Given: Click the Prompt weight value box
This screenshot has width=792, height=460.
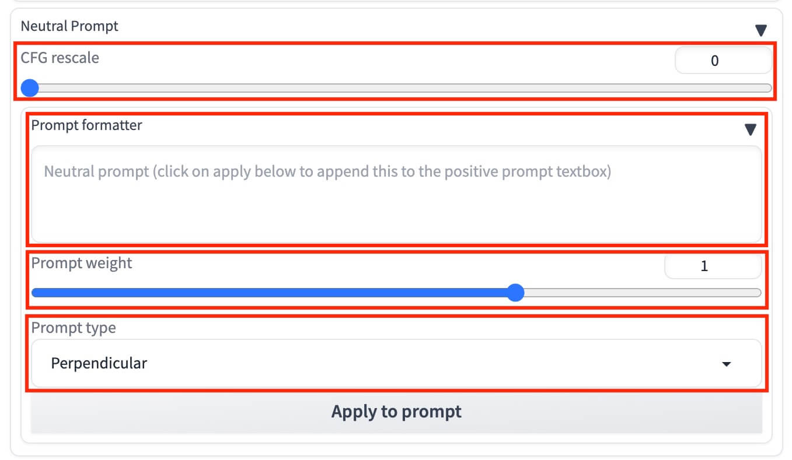Looking at the screenshot, I should click(x=713, y=266).
